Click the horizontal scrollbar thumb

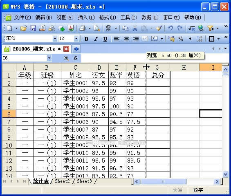coord(164,182)
